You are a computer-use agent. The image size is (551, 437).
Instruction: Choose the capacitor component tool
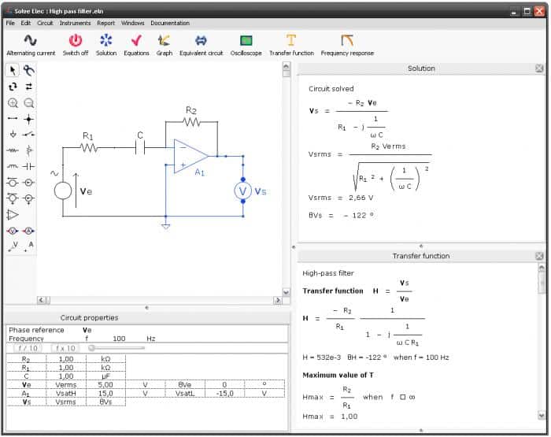point(29,166)
